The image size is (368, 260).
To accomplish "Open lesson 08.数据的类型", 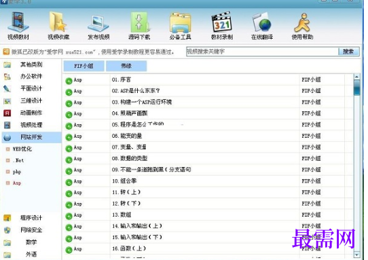I will (130, 159).
